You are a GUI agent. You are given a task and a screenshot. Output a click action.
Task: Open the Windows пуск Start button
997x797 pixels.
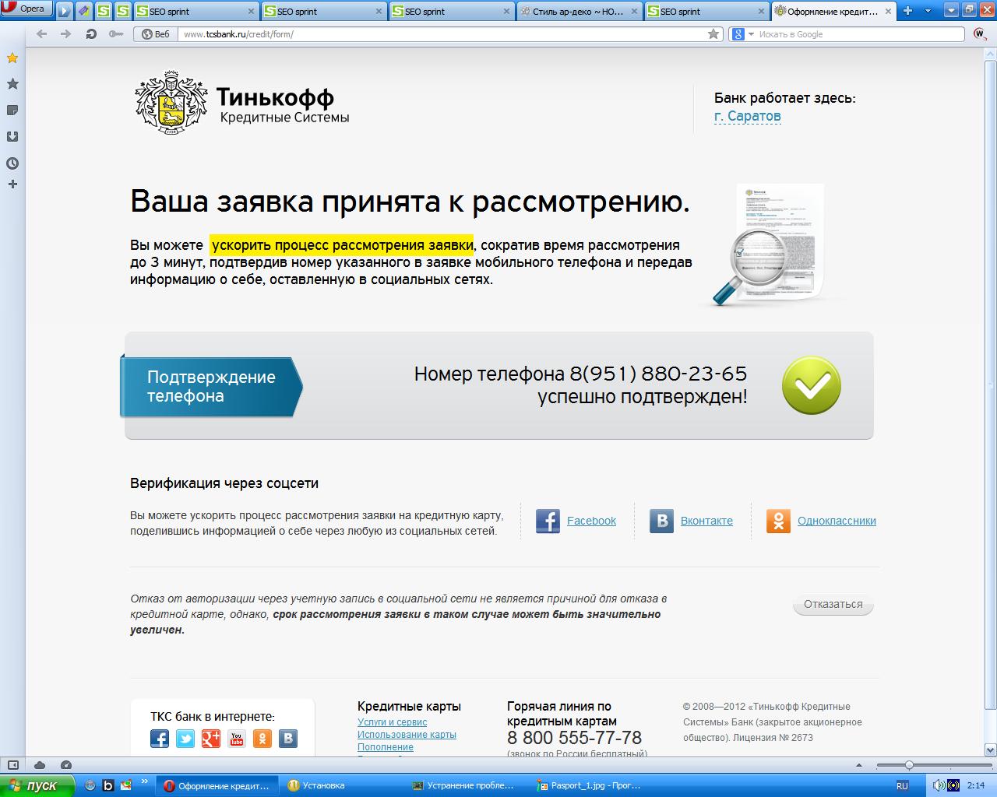point(37,785)
